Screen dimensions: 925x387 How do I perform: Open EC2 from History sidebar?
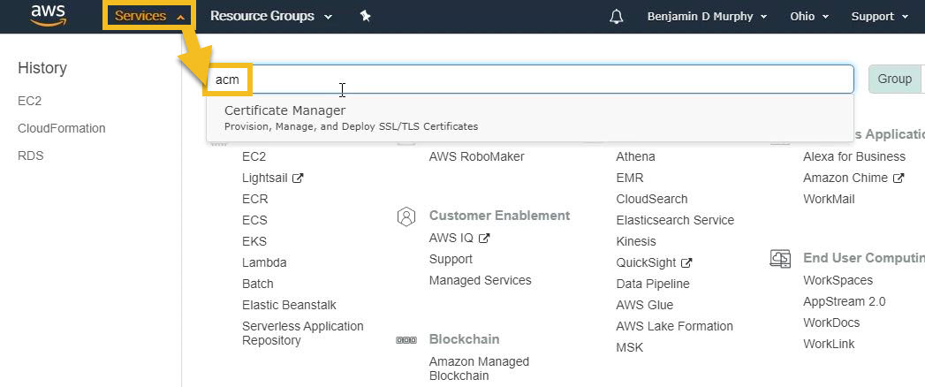29,101
